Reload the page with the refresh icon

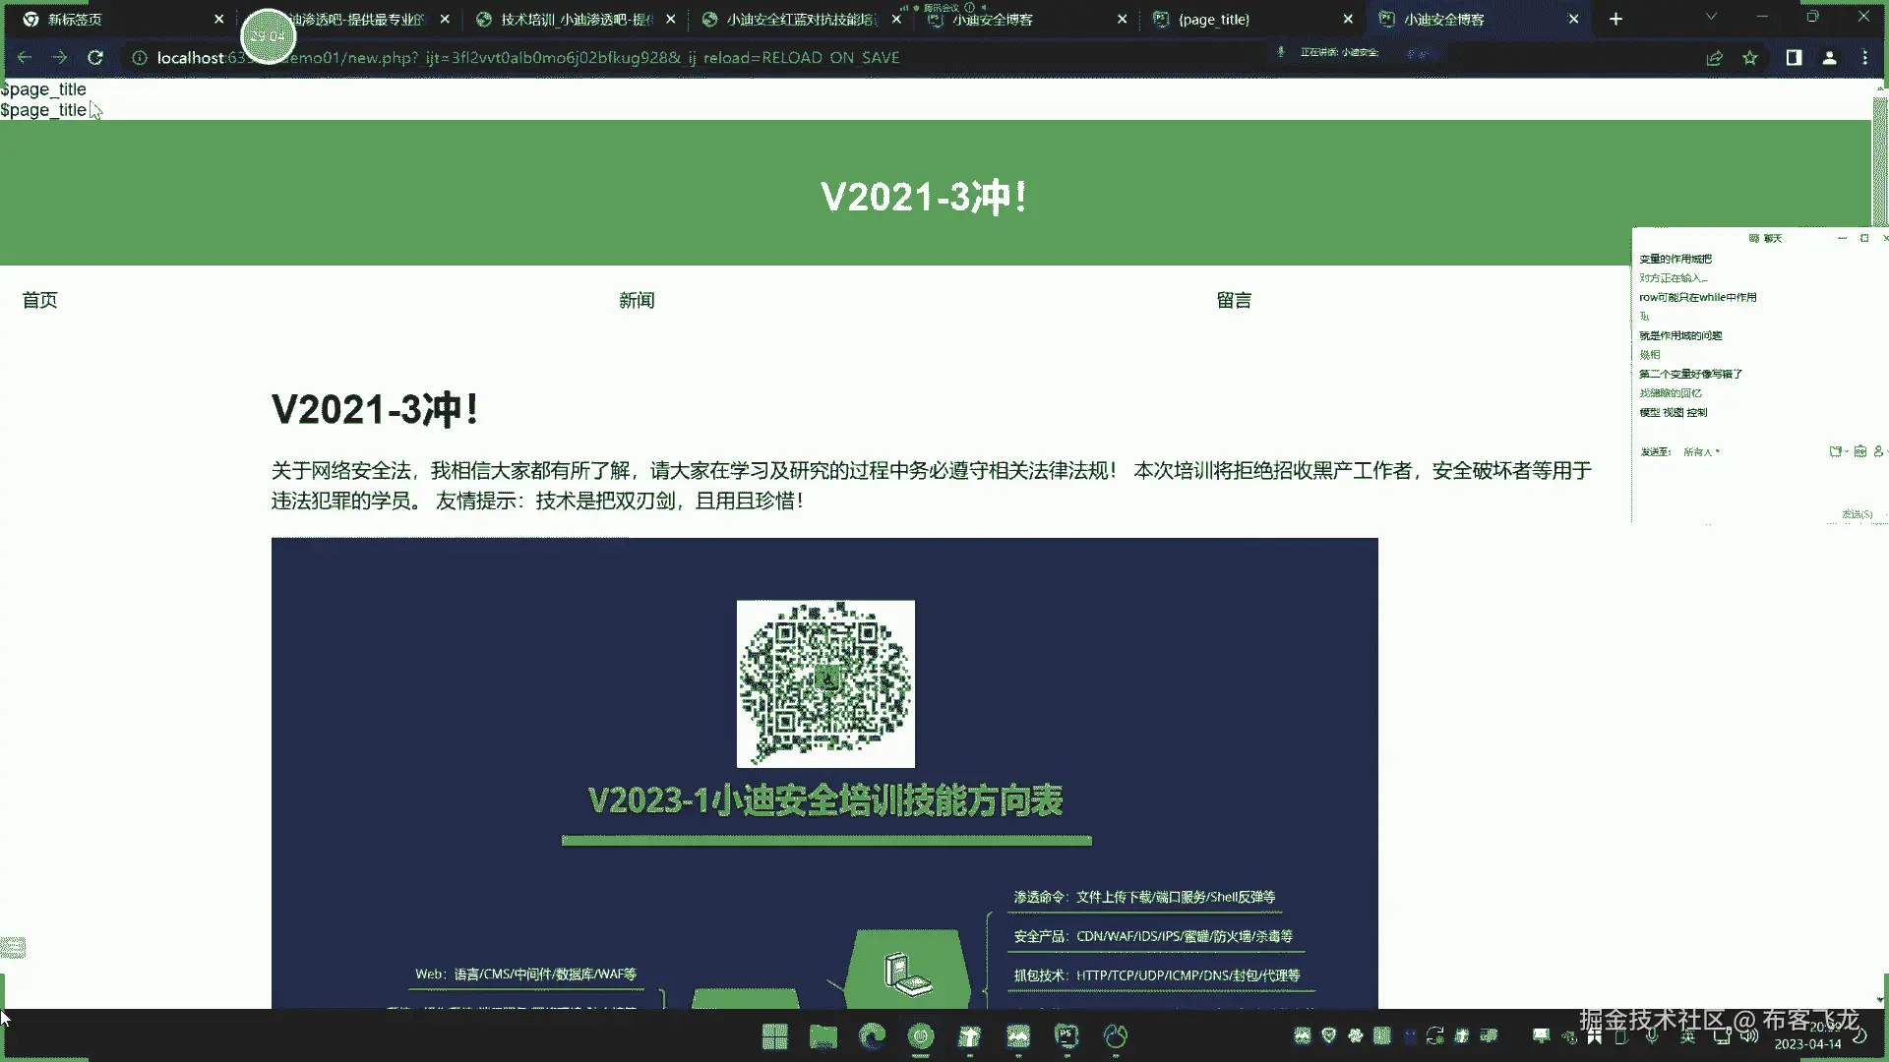tap(95, 58)
